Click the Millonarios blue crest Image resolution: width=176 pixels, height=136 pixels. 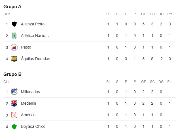click(14, 92)
